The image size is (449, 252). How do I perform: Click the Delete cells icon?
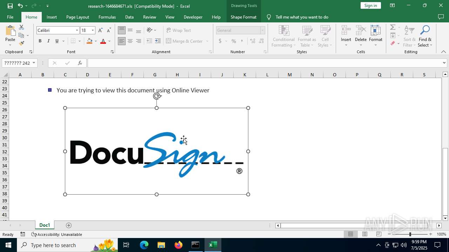click(x=361, y=30)
